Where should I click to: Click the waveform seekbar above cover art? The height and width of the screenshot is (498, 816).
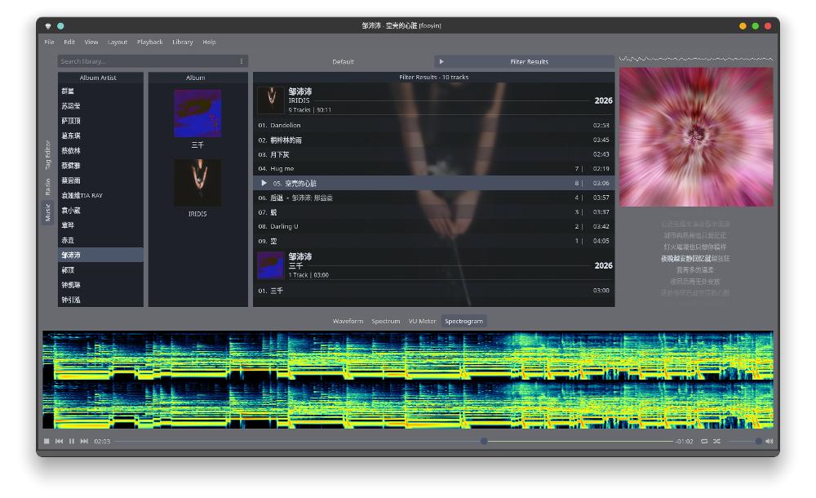(696, 59)
